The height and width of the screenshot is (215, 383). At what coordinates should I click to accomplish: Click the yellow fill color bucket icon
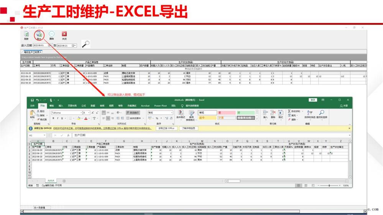(79, 118)
